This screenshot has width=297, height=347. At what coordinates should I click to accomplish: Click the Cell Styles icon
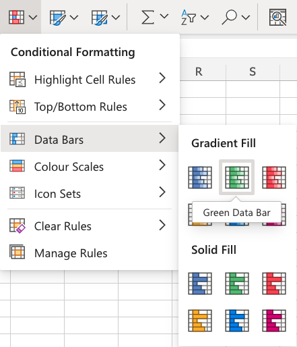click(x=100, y=18)
